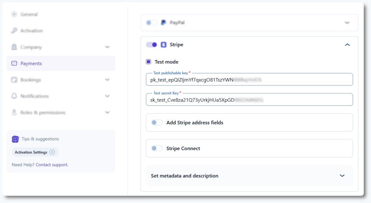Turn on Add Stripe address fields
Image resolution: width=371 pixels, height=203 pixels.
point(157,123)
